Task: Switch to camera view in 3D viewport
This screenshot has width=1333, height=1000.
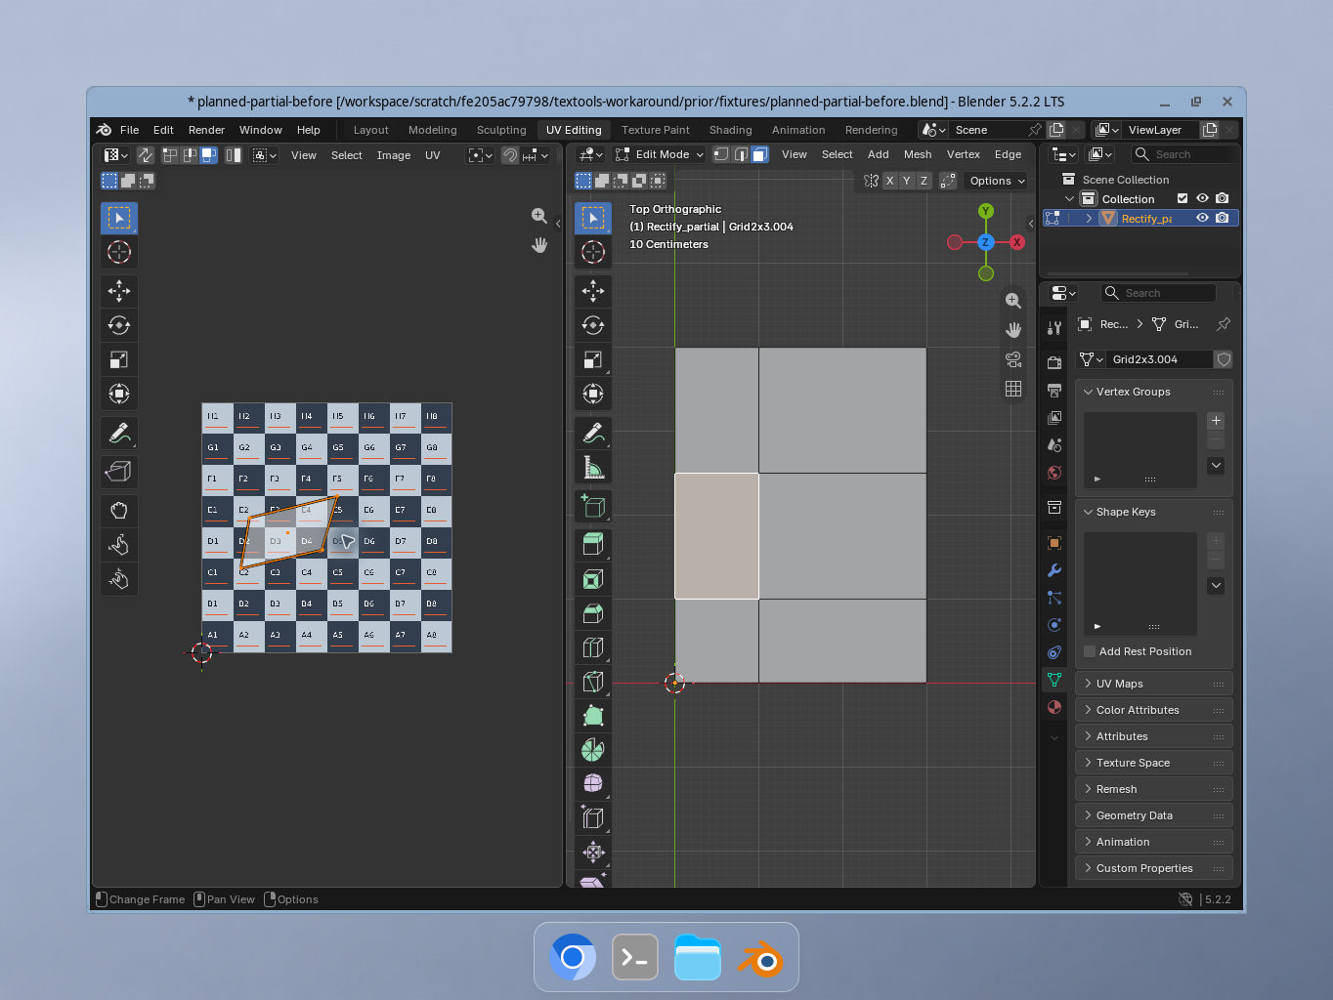Action: pos(1013,359)
